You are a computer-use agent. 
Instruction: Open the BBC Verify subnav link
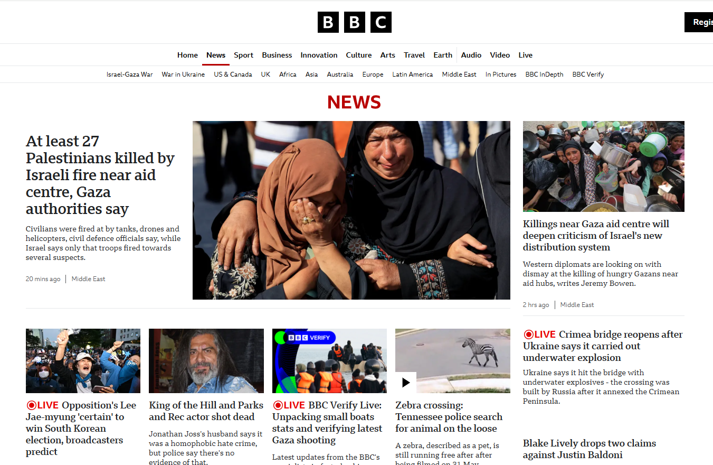tap(588, 75)
